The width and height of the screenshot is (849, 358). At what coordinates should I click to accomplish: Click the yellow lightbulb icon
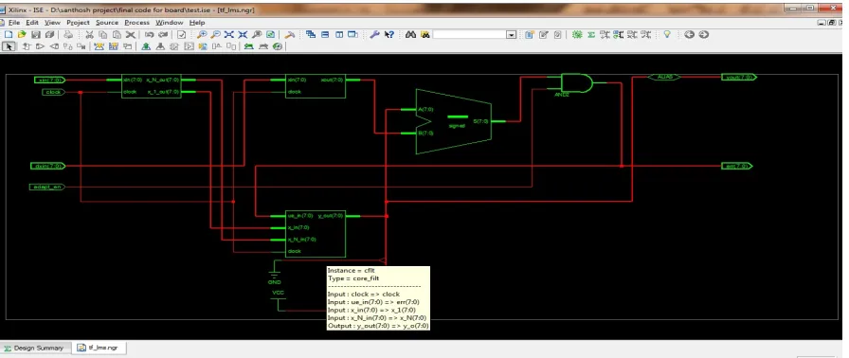coord(667,35)
